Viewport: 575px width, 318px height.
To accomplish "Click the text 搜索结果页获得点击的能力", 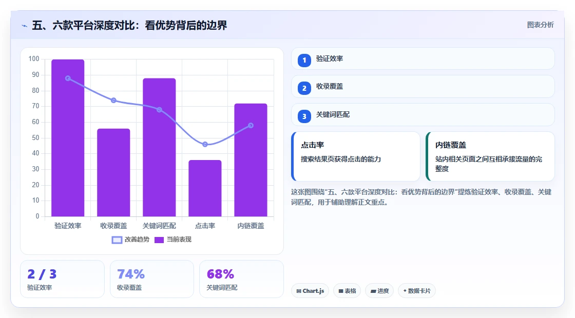I will click(341, 160).
